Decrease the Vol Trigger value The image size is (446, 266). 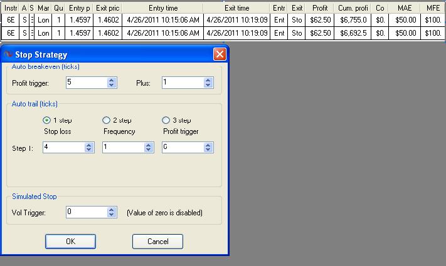[112, 214]
